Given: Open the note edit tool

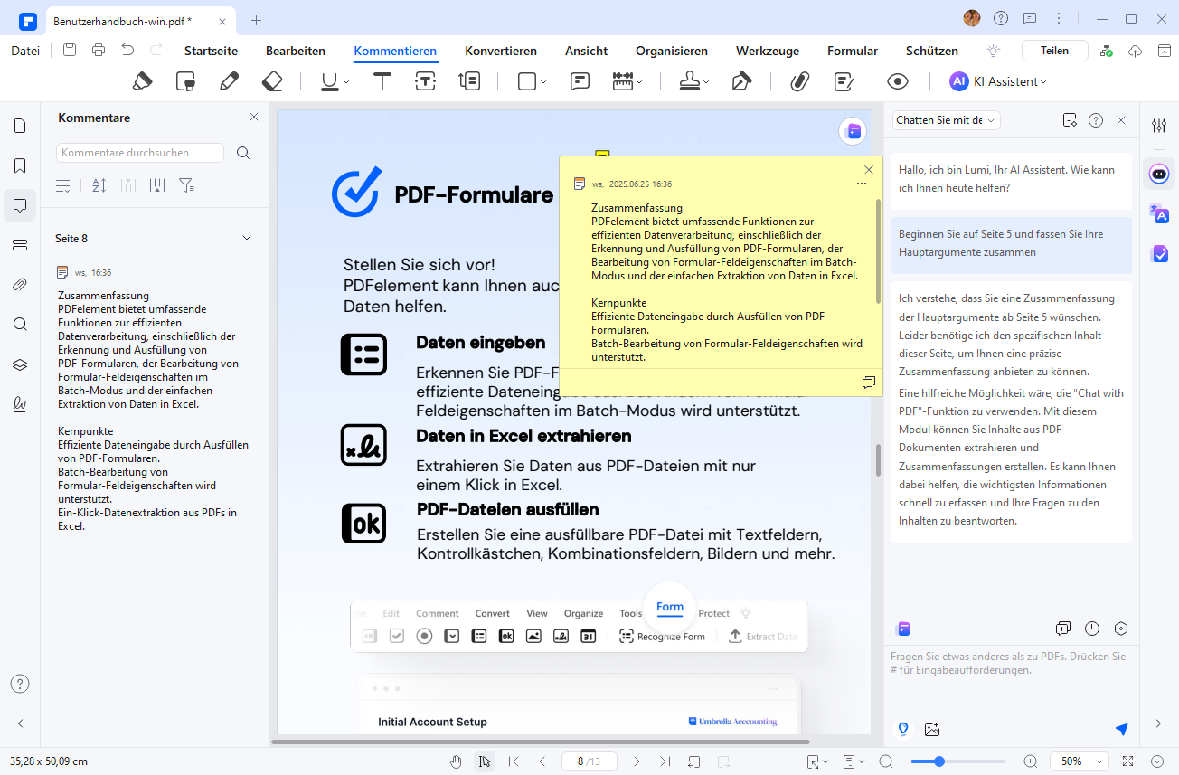Looking at the screenshot, I should click(x=844, y=81).
